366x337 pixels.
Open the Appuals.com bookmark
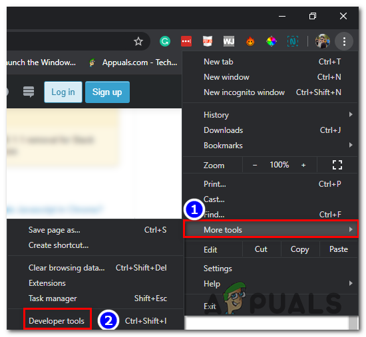click(x=133, y=62)
